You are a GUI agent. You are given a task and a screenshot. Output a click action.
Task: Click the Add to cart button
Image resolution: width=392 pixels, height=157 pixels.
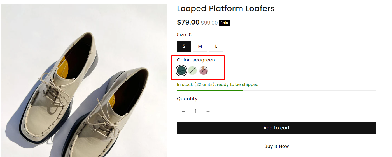point(276,128)
